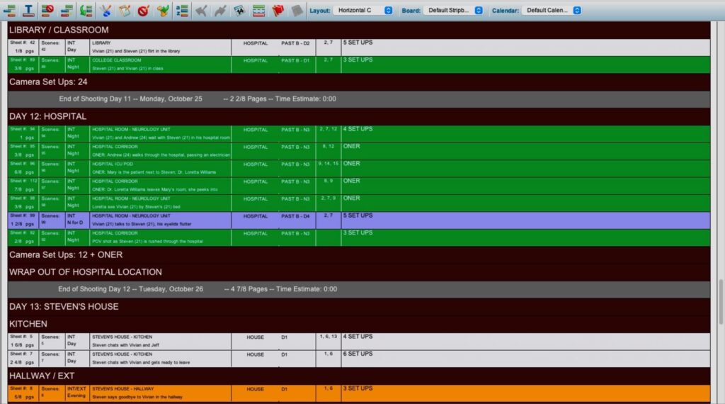Click the scissors cut icon

point(105,11)
